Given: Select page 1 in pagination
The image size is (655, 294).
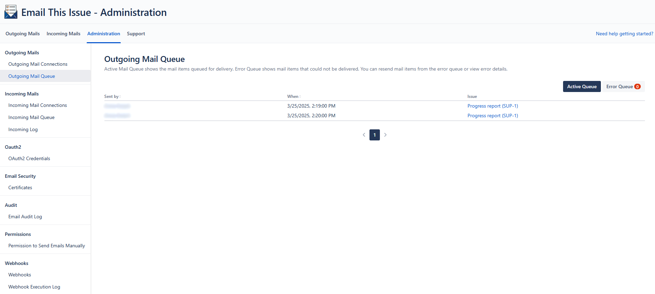Looking at the screenshot, I should point(374,135).
